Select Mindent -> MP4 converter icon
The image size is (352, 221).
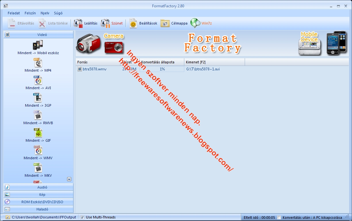coord(38,63)
